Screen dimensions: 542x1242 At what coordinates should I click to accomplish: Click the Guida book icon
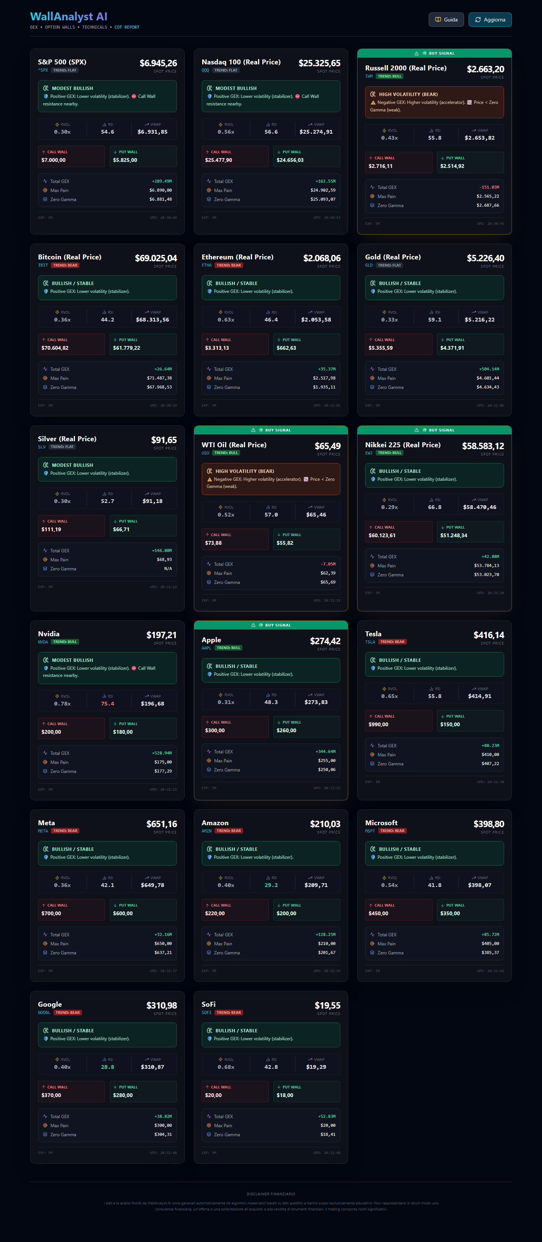coord(438,20)
